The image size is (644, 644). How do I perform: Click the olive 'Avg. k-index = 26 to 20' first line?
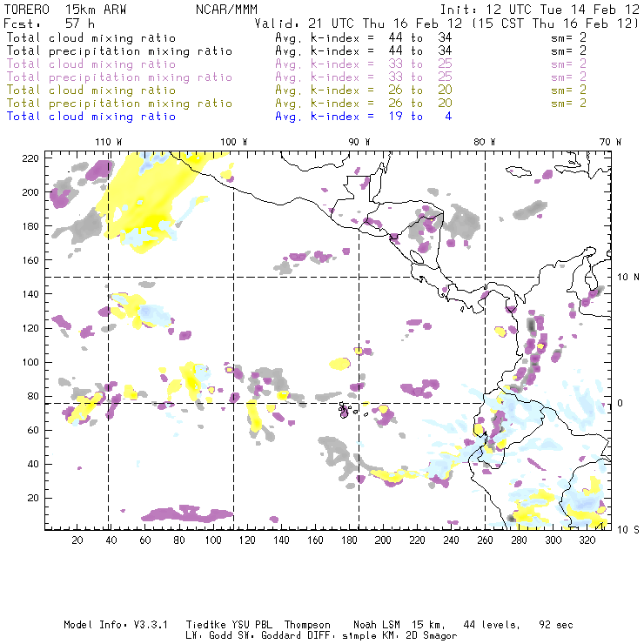364,91
